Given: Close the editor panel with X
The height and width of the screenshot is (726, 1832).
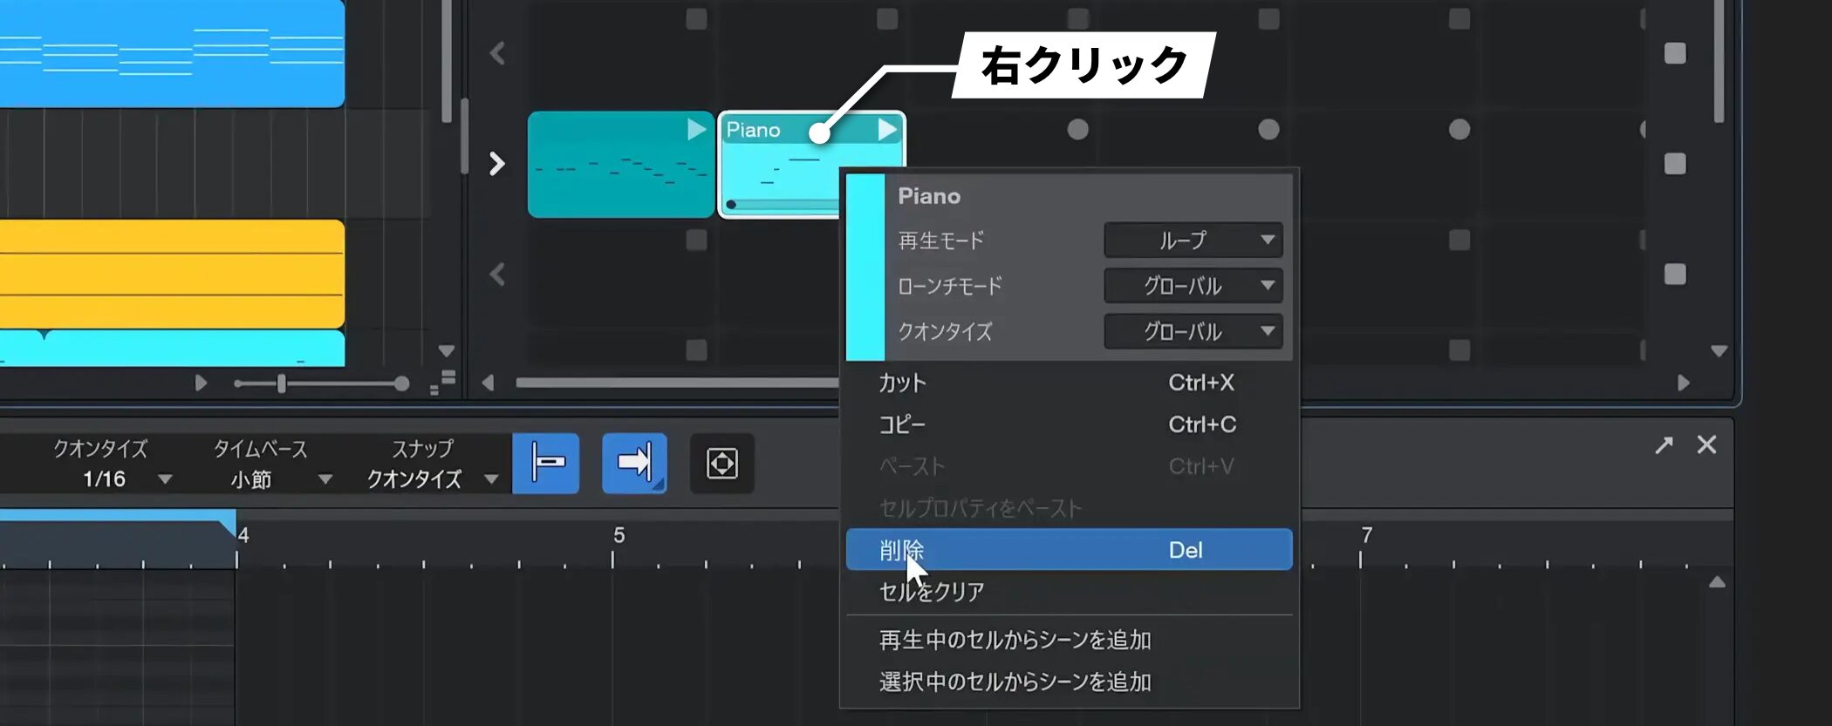Looking at the screenshot, I should pyautogui.click(x=1706, y=444).
